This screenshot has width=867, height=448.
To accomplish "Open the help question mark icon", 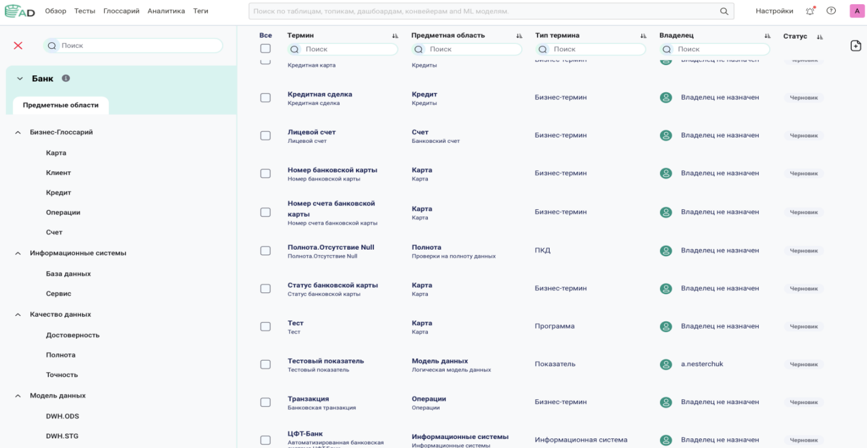I will click(x=831, y=11).
